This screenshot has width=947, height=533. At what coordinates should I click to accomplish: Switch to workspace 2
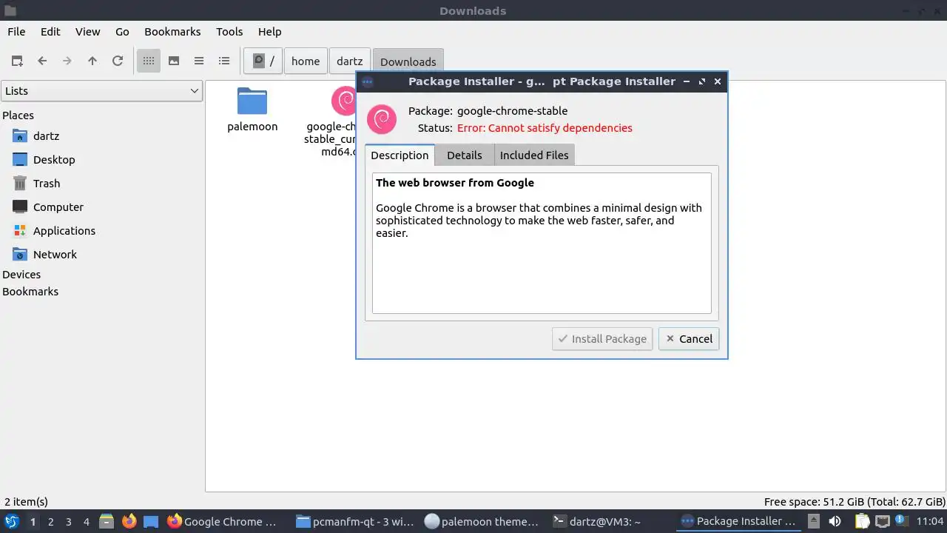(51, 522)
